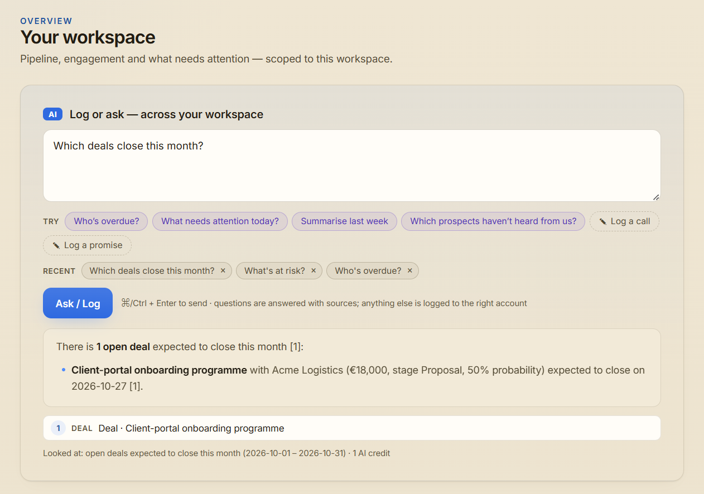Click the resize grip of the query box

(656, 197)
